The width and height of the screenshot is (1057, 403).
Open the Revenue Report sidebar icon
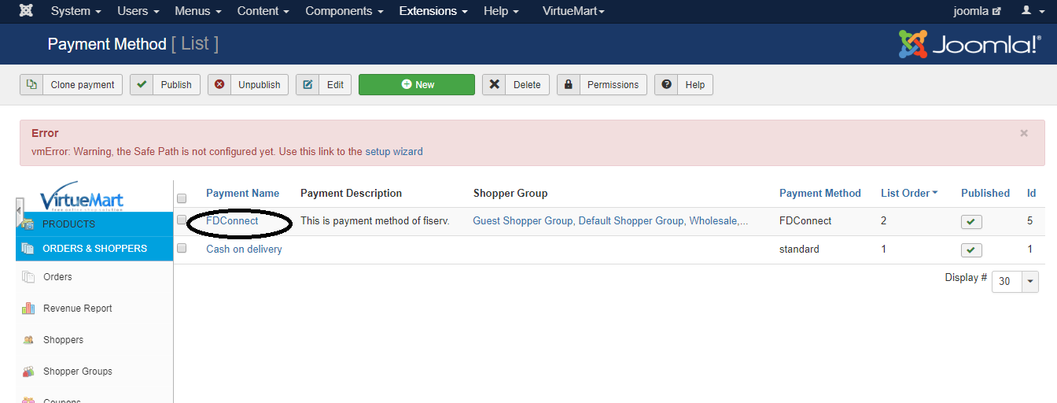tap(29, 309)
